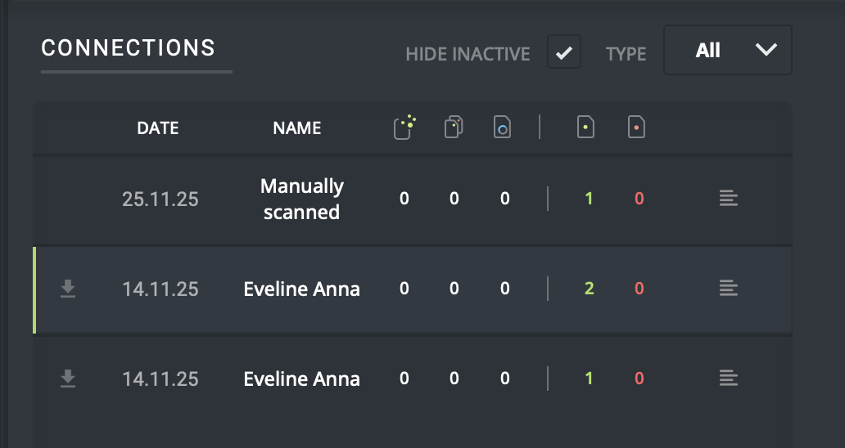Viewport: 845px width, 448px height.
Task: Expand Type filter using chevron arrow
Action: pos(766,51)
